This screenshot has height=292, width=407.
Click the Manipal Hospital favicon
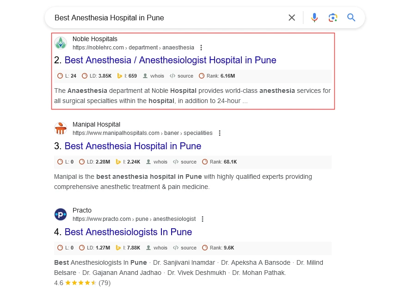(x=61, y=128)
